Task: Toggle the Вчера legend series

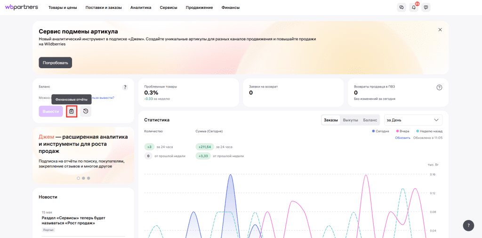Action: pos(403,131)
